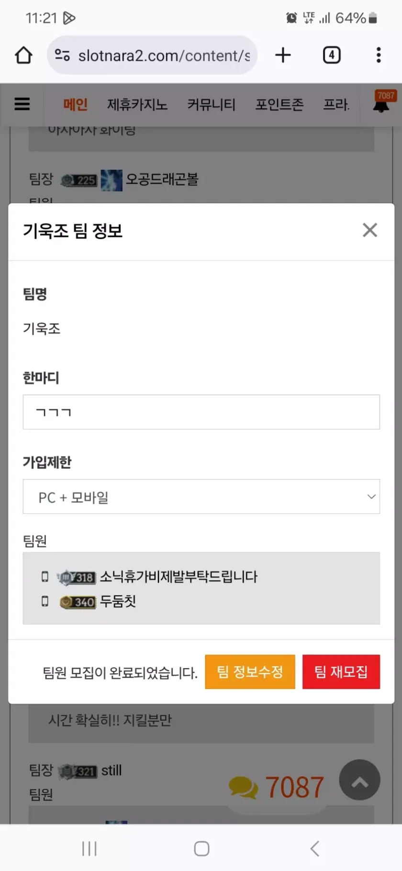Go to the 제휴카지노 menu

coord(137,104)
